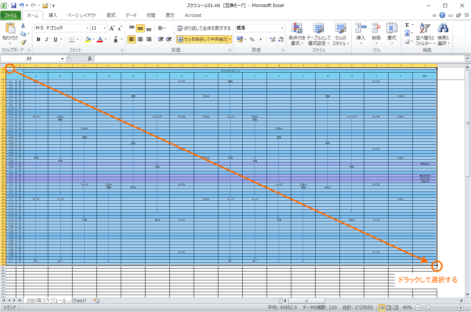
Task: Click the sort and filter icon
Action: [x=425, y=34]
